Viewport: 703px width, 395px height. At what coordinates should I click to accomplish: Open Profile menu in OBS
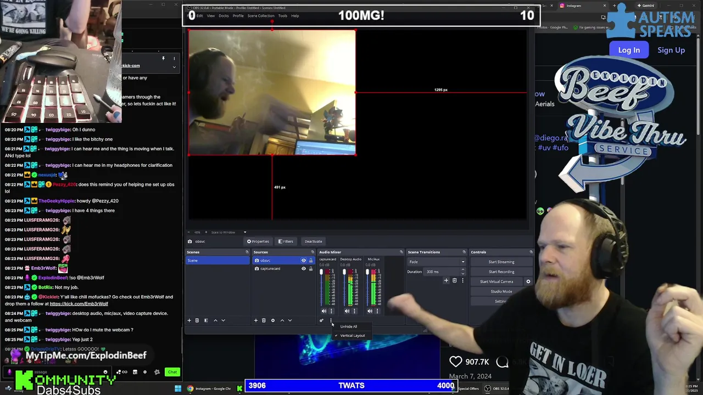(x=238, y=16)
